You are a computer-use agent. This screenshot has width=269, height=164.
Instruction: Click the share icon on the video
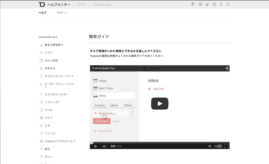(227, 68)
